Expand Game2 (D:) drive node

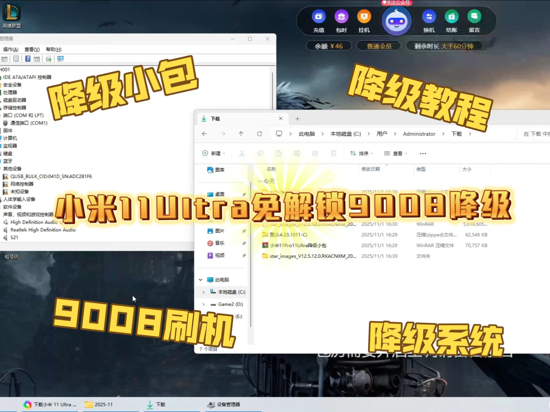[203, 304]
